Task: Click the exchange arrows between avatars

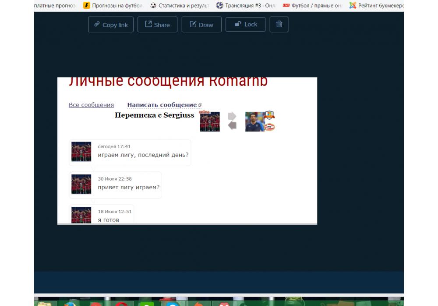Action: pos(232,121)
